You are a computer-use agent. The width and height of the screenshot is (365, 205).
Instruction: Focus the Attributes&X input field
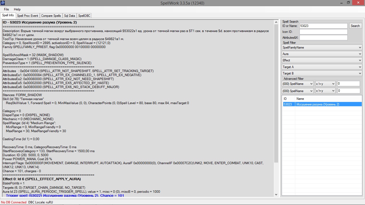click(323, 38)
